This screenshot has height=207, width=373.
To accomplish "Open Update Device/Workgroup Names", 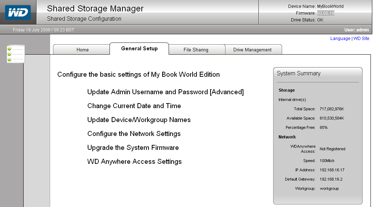I will 139,120.
